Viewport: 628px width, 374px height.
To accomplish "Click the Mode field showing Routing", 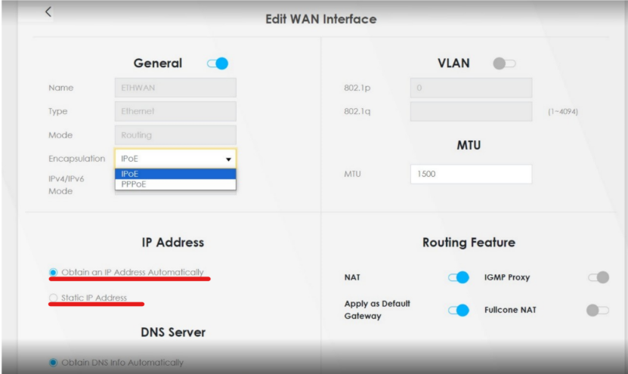I will click(x=175, y=135).
